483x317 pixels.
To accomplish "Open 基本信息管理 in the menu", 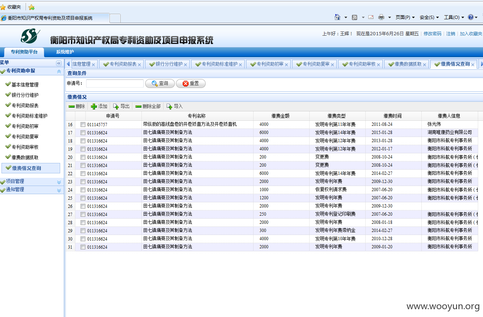I will [x=25, y=85].
